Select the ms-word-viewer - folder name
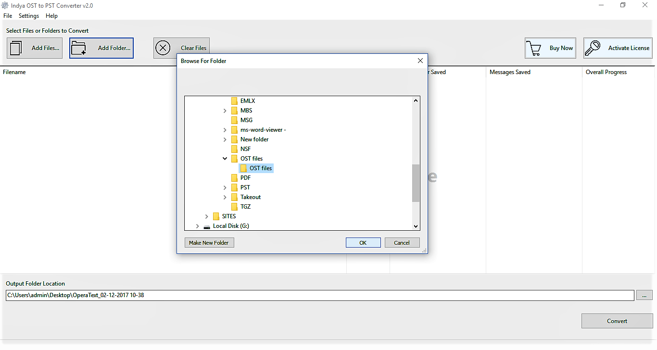The height and width of the screenshot is (350, 657). coord(263,130)
